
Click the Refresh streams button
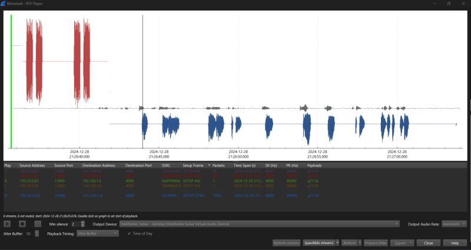(x=286, y=243)
